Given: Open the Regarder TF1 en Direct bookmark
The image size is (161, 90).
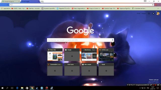Looking at the screenshot, I should coord(63,8).
